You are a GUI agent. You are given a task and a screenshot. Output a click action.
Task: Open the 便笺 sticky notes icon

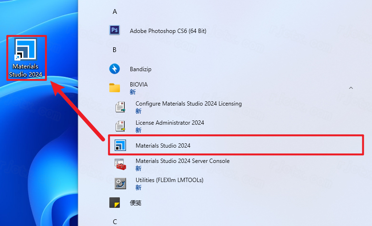click(x=115, y=203)
